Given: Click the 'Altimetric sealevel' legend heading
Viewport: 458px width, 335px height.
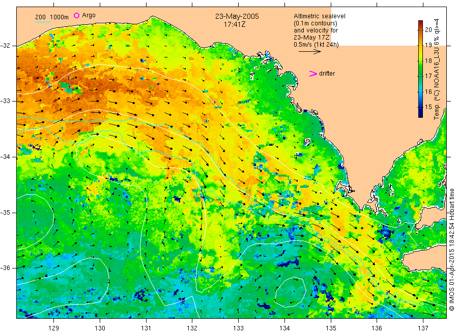Looking at the screenshot, I should coord(320,16).
